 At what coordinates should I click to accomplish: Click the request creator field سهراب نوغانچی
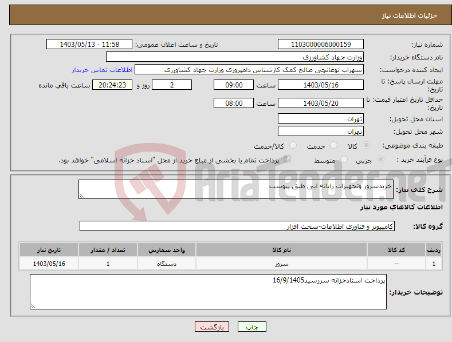point(249,70)
